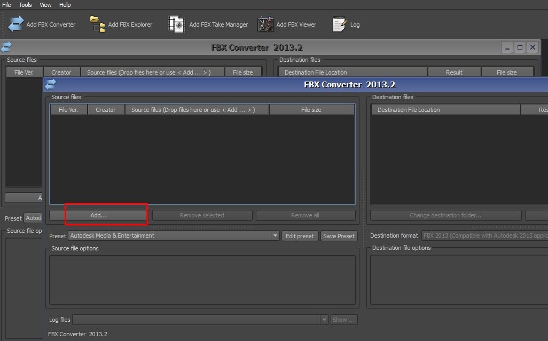The image size is (548, 341).
Task: Click the Add FBX Viewer icon
Action: [265, 24]
